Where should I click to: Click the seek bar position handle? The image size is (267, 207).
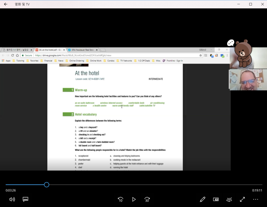pos(47,184)
